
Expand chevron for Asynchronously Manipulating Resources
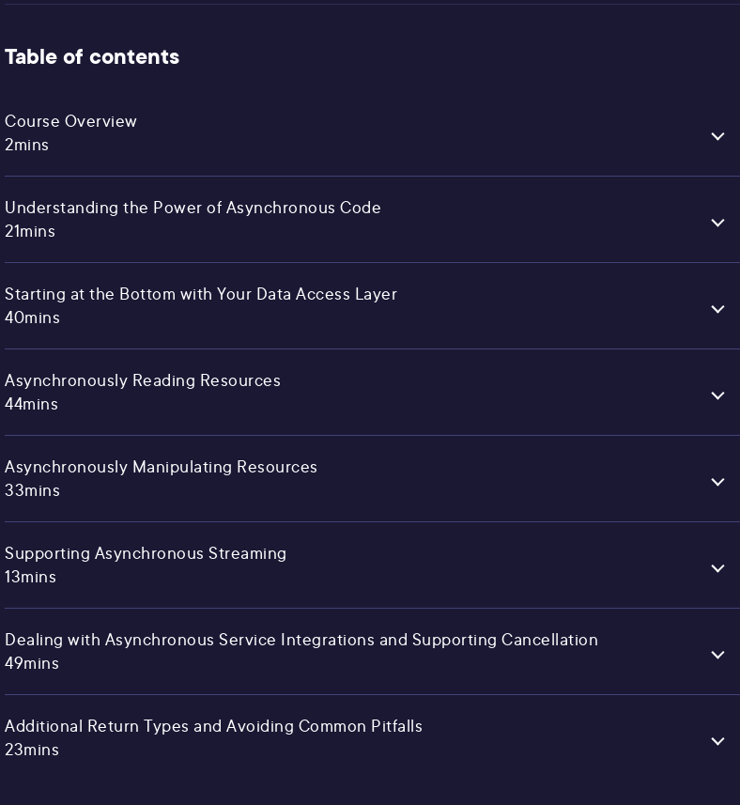click(717, 482)
